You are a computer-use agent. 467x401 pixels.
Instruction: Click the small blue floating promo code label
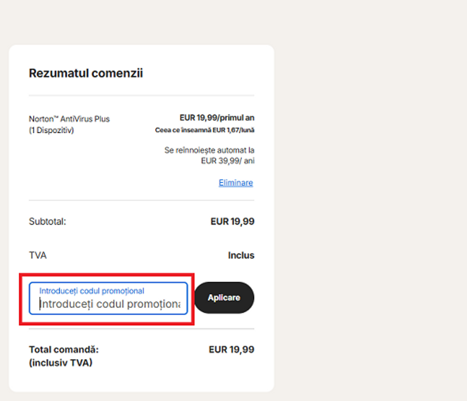coord(92,291)
